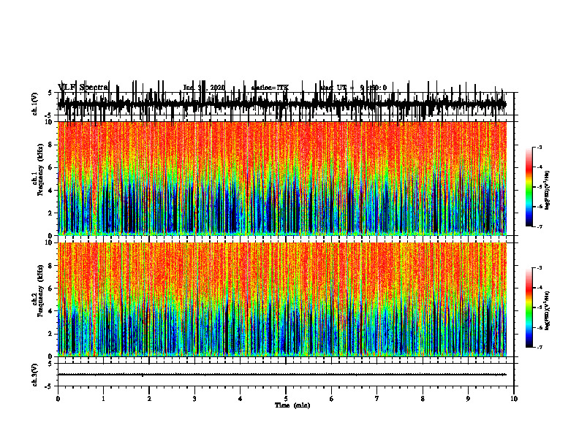579x447 pixels.
Task: Click the 6 kHz tick on ch.2 spectrogram
Action: (x=50, y=289)
